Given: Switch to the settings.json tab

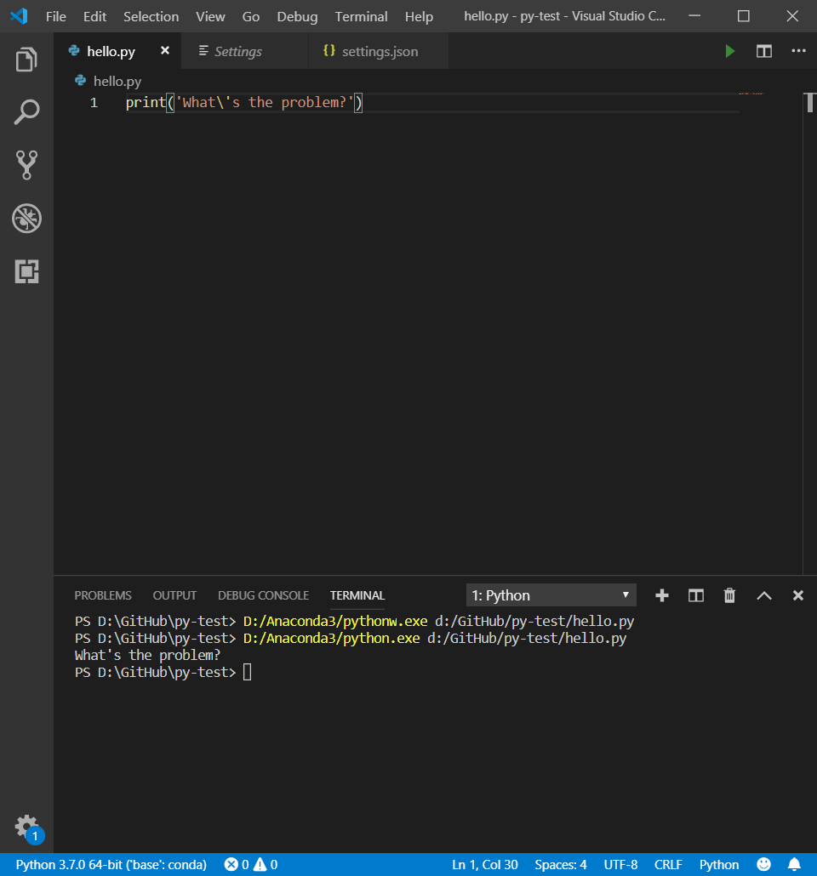Looking at the screenshot, I should (380, 51).
